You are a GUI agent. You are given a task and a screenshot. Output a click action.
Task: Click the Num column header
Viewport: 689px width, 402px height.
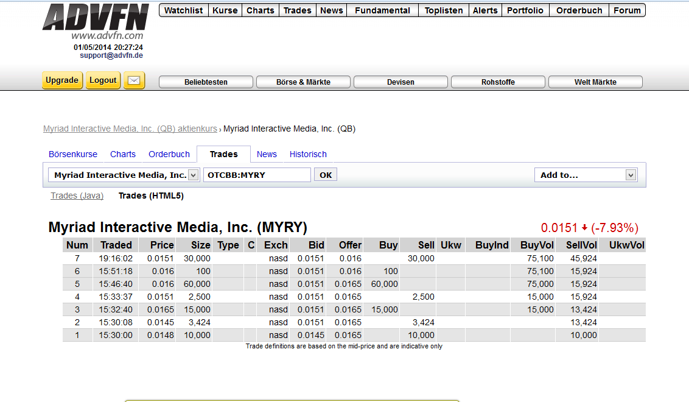point(77,245)
